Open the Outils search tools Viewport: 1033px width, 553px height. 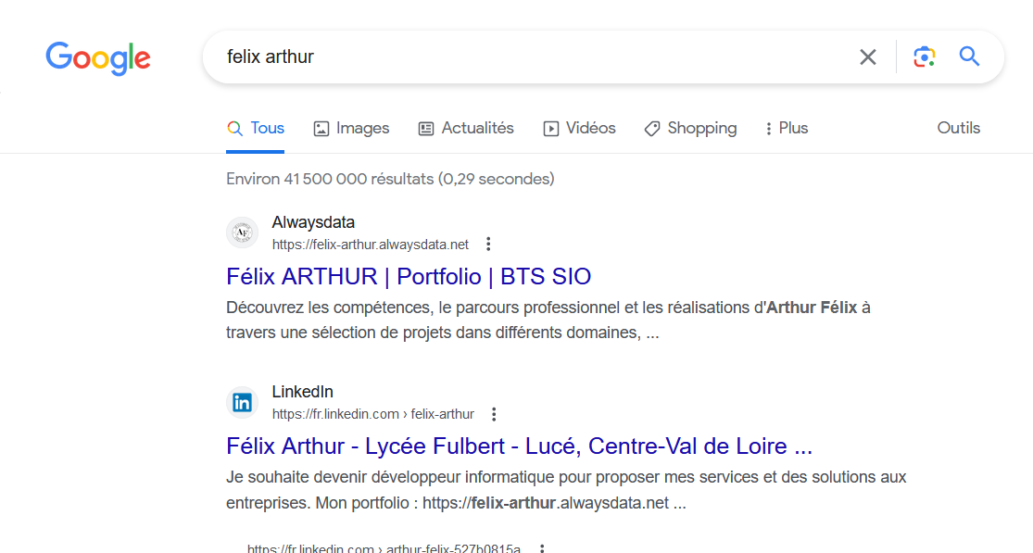pyautogui.click(x=959, y=129)
